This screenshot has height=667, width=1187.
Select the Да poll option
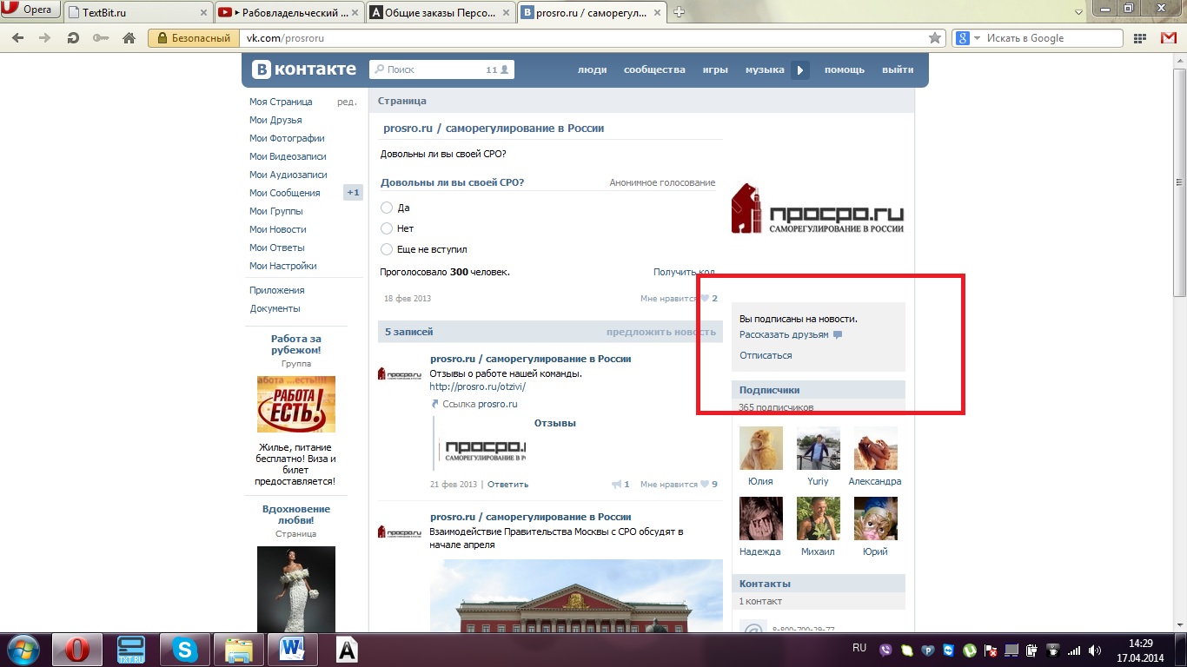coord(387,208)
